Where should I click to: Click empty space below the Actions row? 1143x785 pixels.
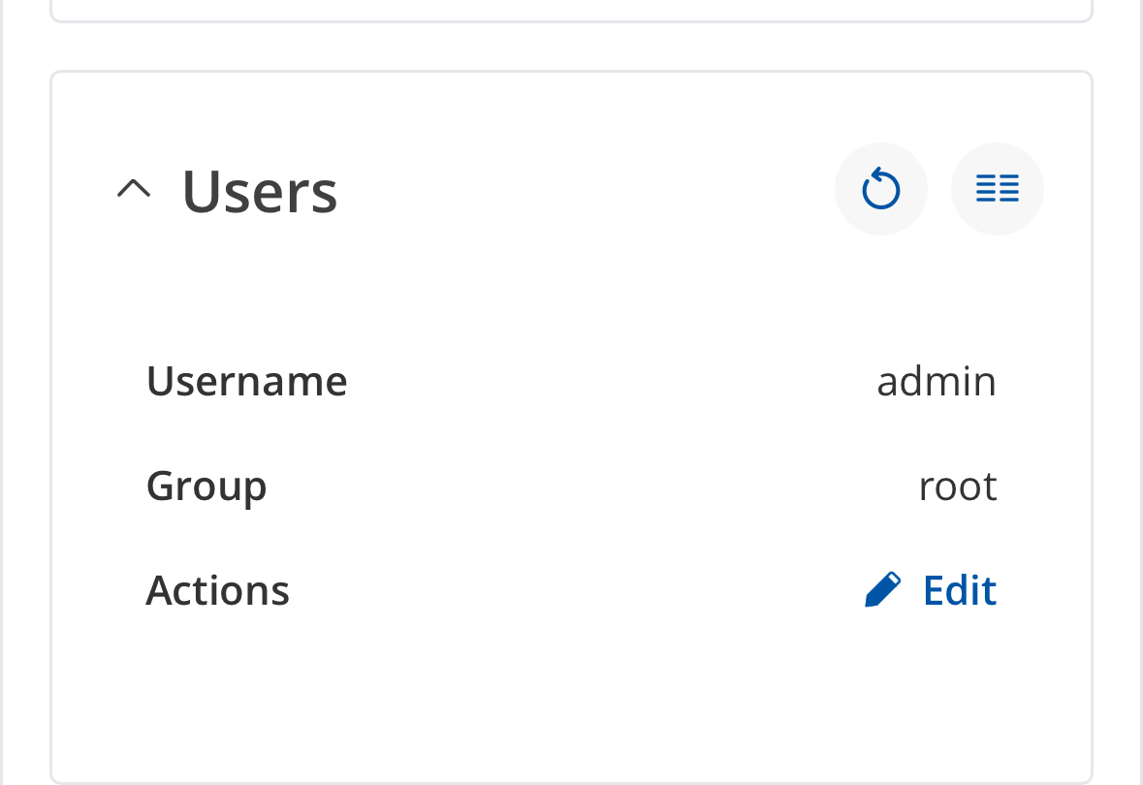click(x=571, y=698)
